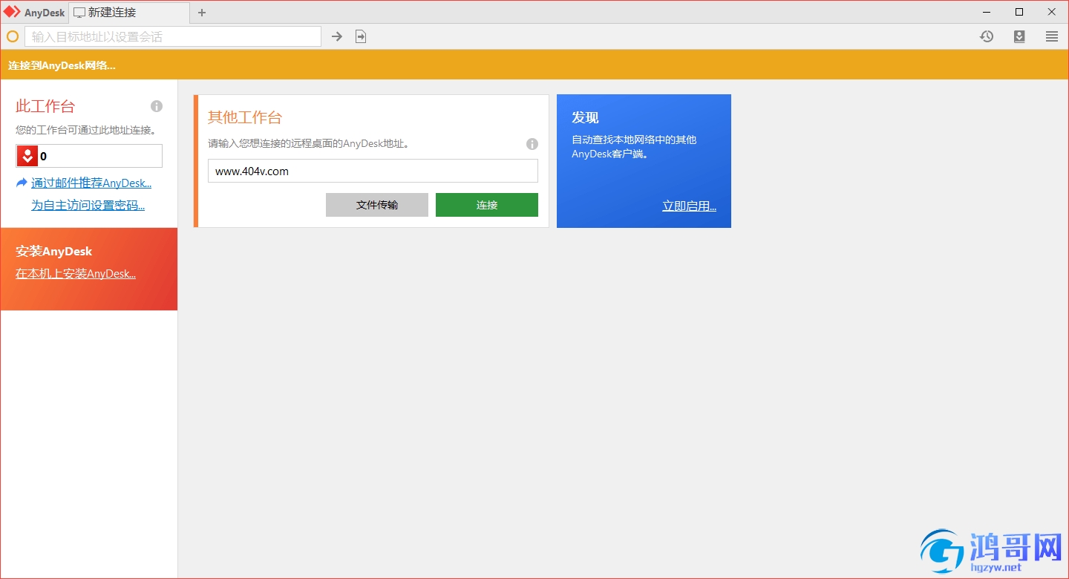Image resolution: width=1069 pixels, height=579 pixels.
Task: Close the AnyDesk window
Action: [x=1052, y=12]
